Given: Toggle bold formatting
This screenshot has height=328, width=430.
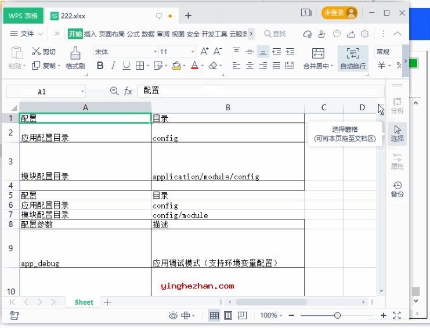Looking at the screenshot, I should click(x=100, y=66).
